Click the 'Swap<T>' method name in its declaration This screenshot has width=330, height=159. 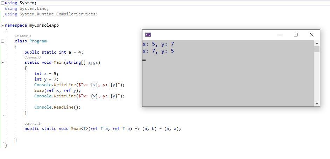coord(80,129)
